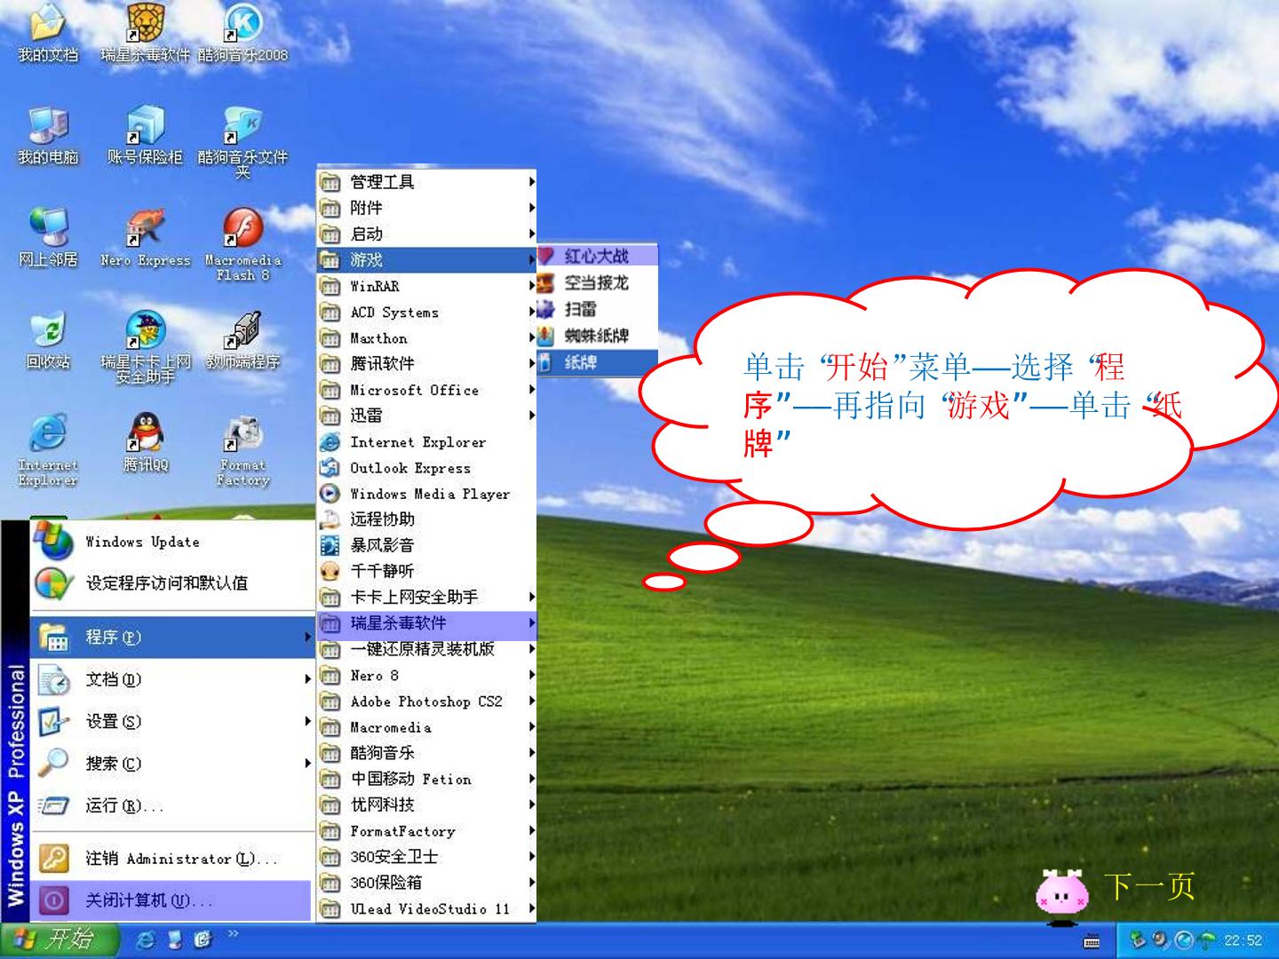Launch the Nero Express desktop shortcut
Screen dimensions: 1279x959
(x=146, y=238)
